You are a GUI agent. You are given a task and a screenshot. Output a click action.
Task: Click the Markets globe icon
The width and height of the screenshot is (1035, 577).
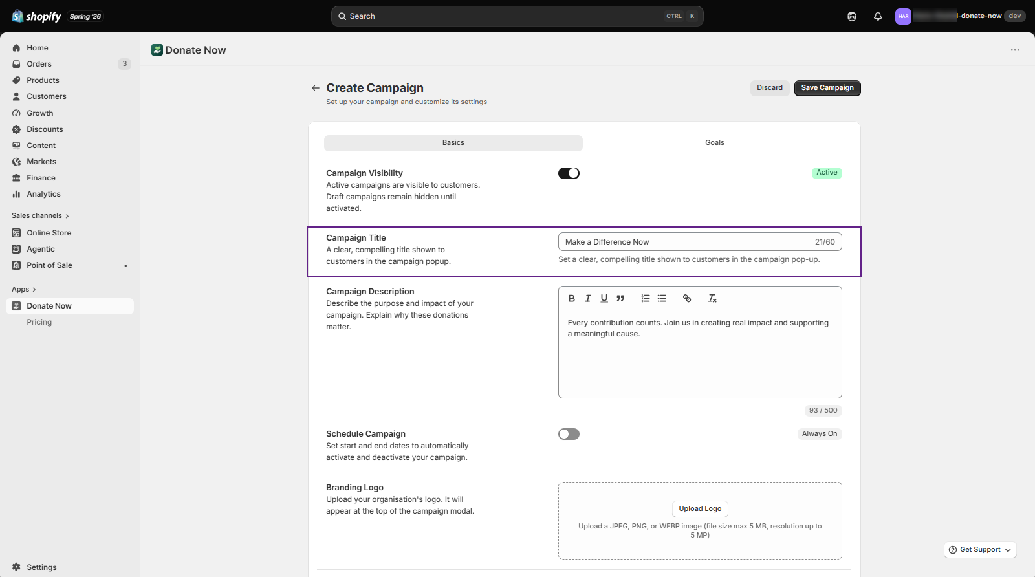click(x=16, y=162)
